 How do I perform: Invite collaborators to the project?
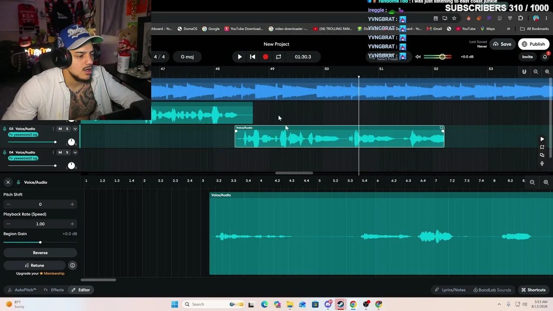pyautogui.click(x=528, y=57)
